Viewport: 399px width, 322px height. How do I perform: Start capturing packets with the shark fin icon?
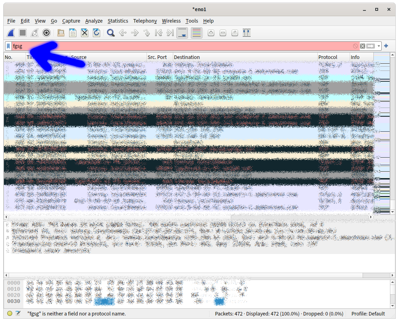[x=11, y=33]
